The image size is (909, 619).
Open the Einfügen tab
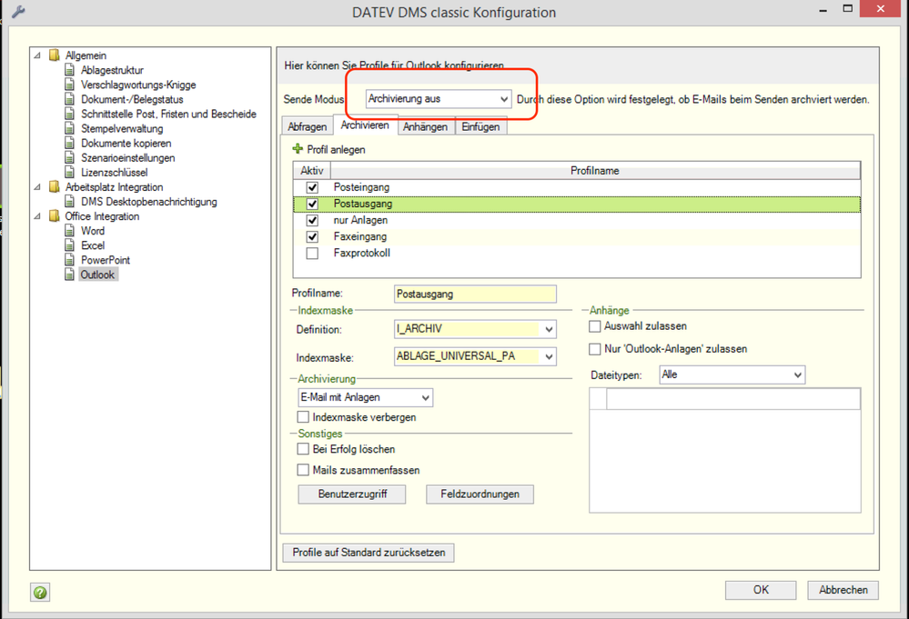pos(480,126)
